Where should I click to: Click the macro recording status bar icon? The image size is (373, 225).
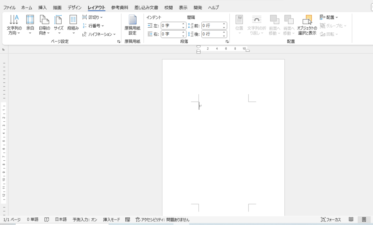click(x=128, y=220)
